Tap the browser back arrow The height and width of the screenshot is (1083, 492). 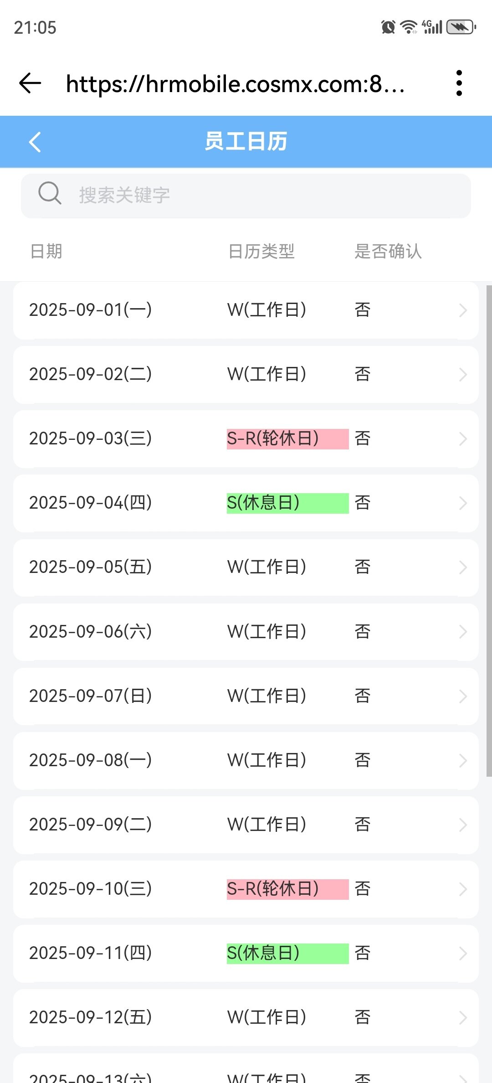tap(30, 83)
